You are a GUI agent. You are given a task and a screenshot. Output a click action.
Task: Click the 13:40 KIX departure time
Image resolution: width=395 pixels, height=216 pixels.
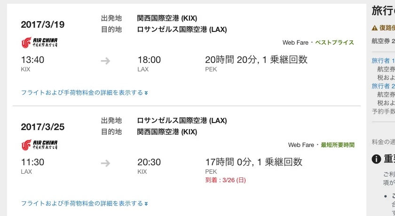[33, 60]
